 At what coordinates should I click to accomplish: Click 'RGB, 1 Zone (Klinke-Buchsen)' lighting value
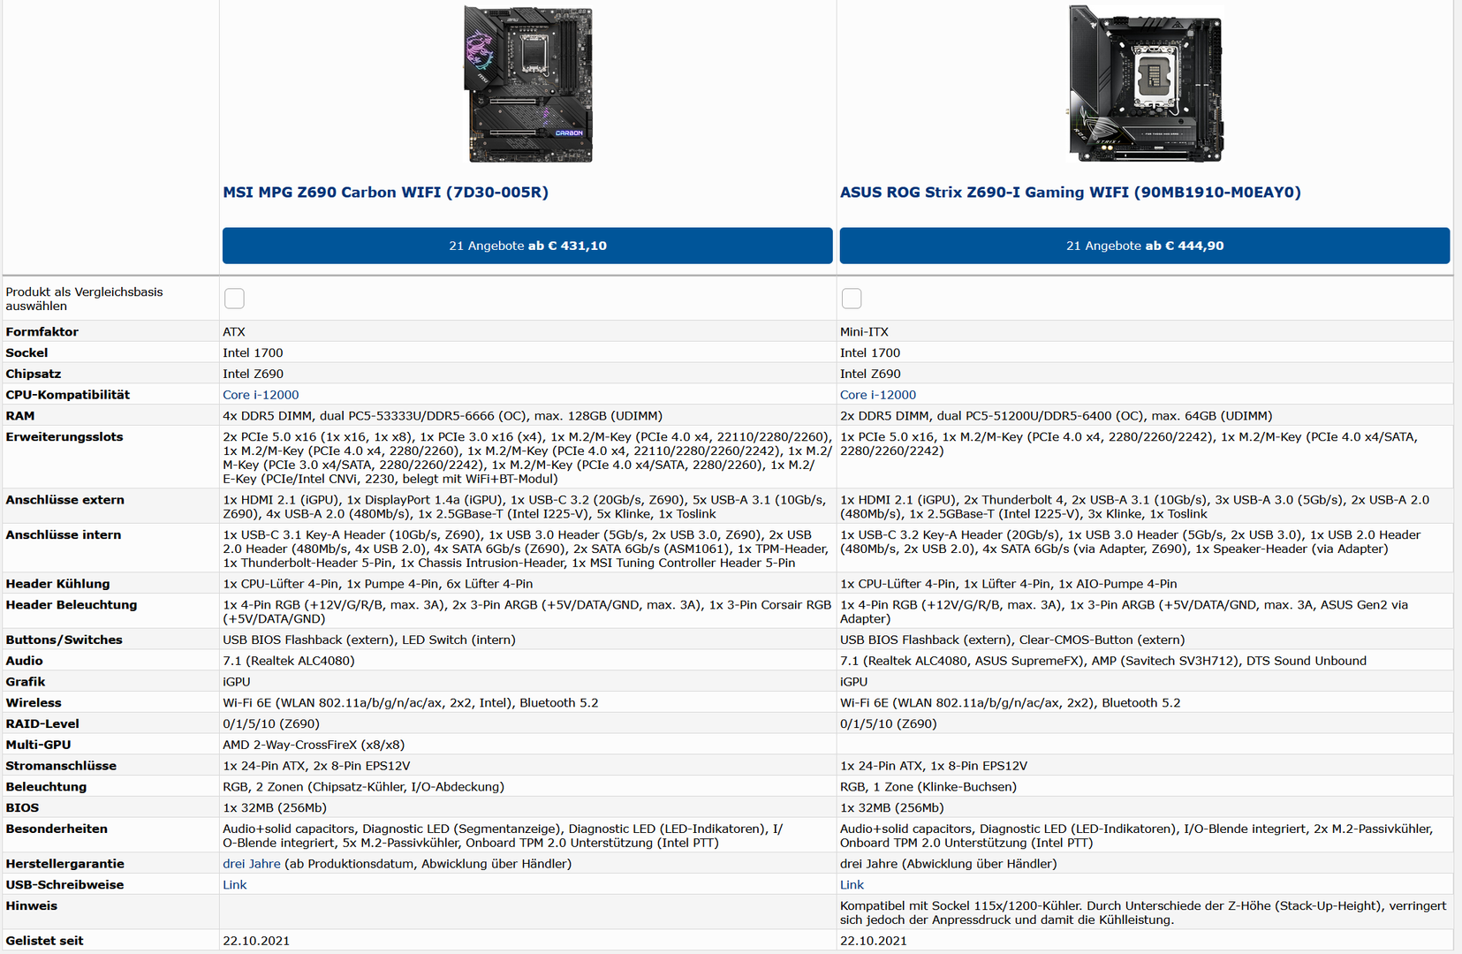(x=928, y=787)
